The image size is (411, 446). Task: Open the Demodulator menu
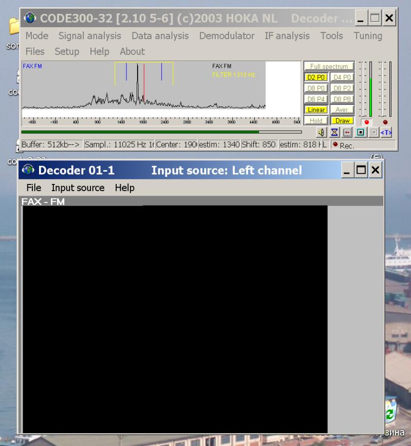(227, 36)
